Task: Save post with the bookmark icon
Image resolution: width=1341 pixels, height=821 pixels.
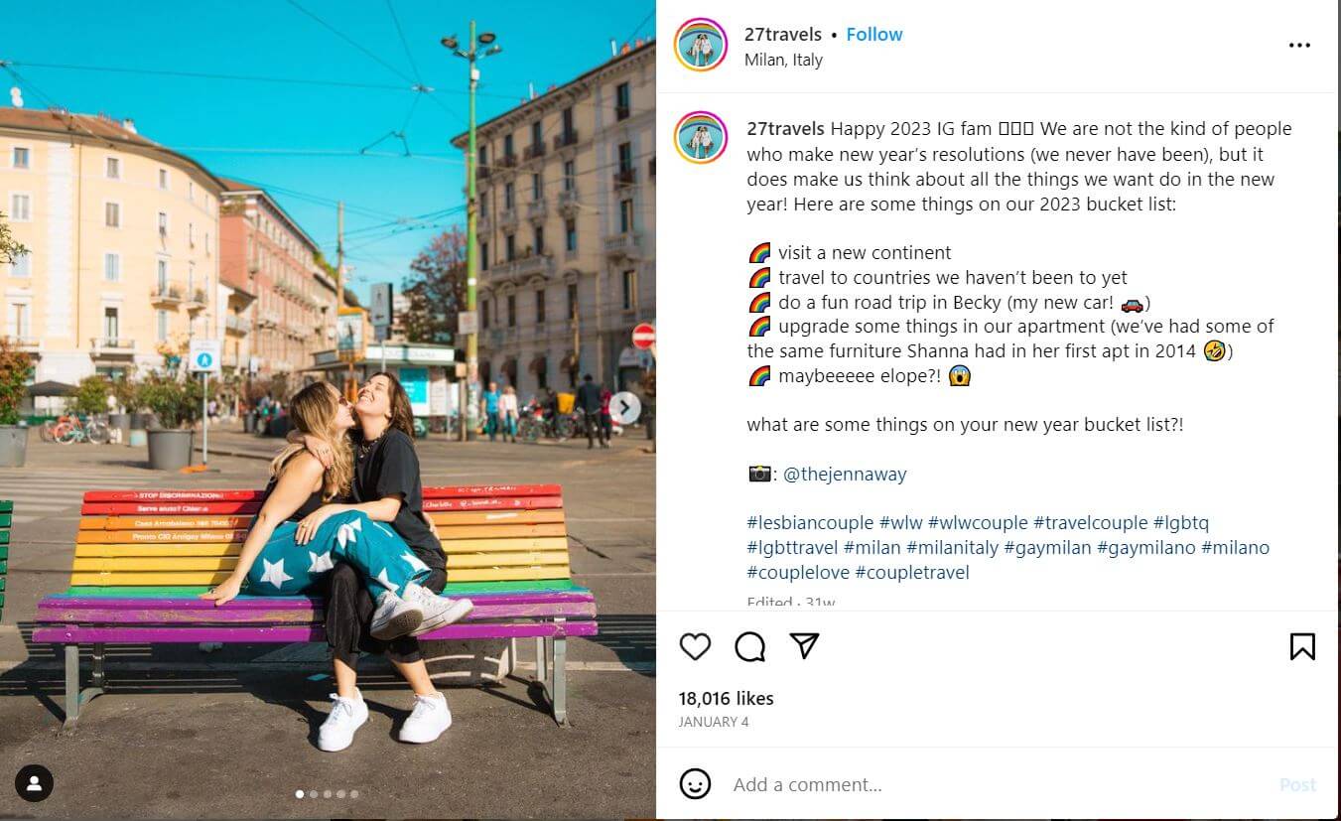Action: (x=1302, y=646)
